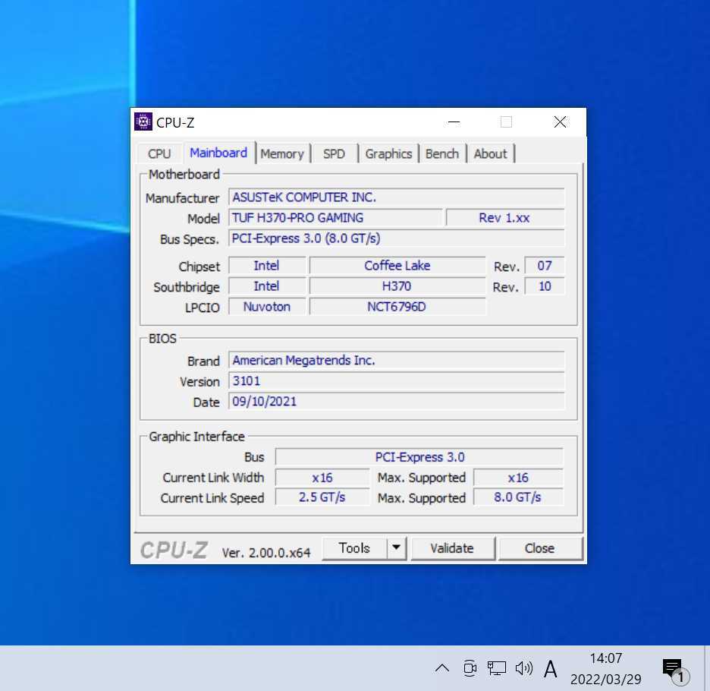
Task: Go to the Bench tab
Action: click(442, 153)
